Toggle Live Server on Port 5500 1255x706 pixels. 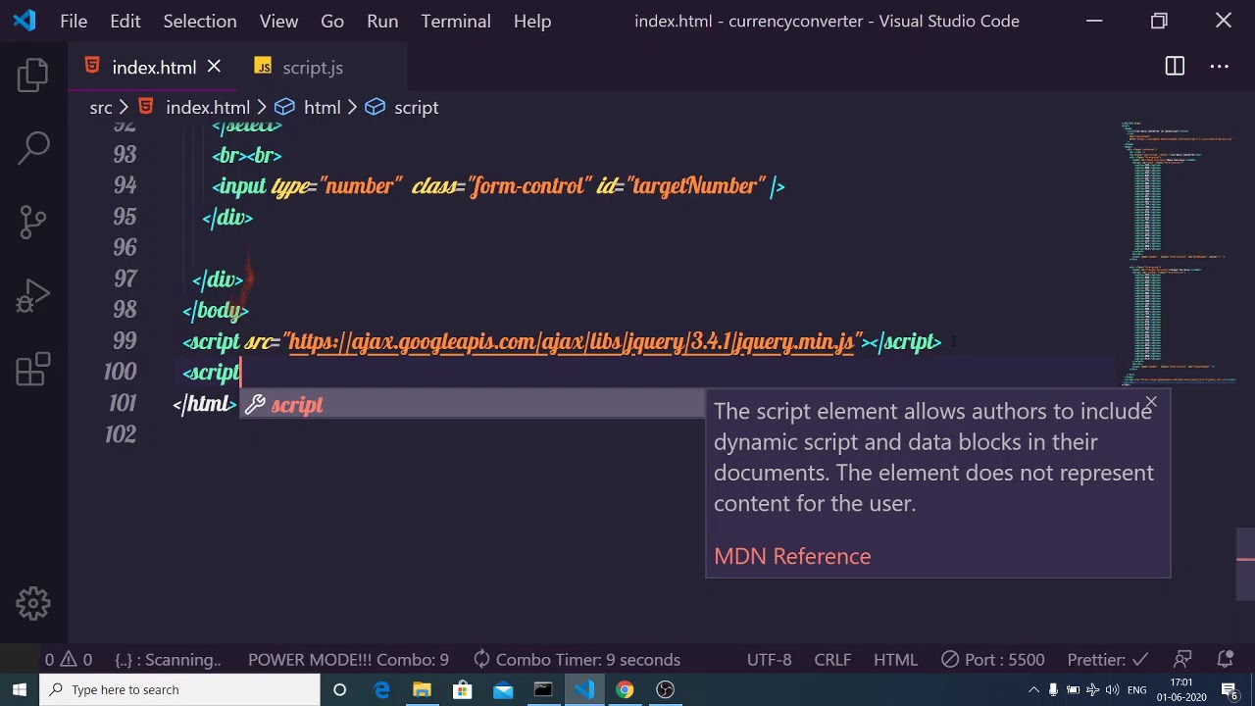992,659
